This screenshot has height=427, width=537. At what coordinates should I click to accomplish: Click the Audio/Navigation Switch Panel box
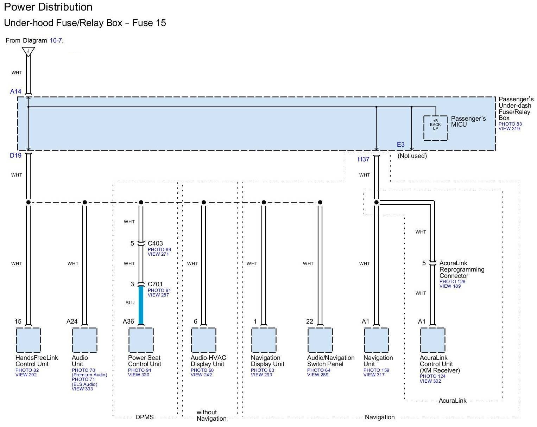point(320,340)
